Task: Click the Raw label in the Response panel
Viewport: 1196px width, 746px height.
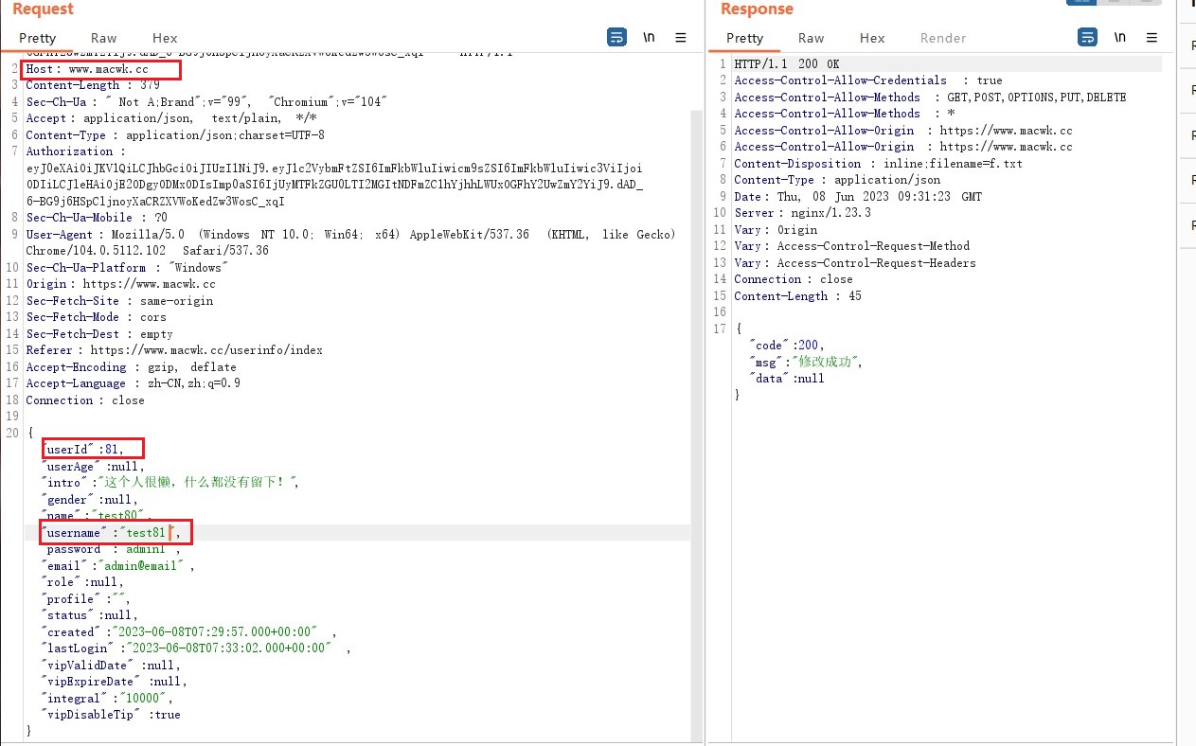Action: pyautogui.click(x=811, y=38)
